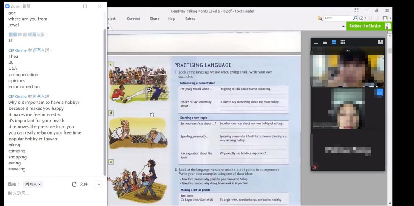Select the bottom participant tile without video
Image resolution: width=414 pixels, height=206 pixels.
(348, 150)
